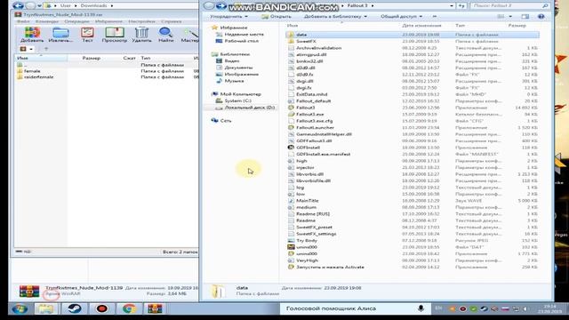Open the Упорядочить dropdown in Explorer

pos(229,16)
